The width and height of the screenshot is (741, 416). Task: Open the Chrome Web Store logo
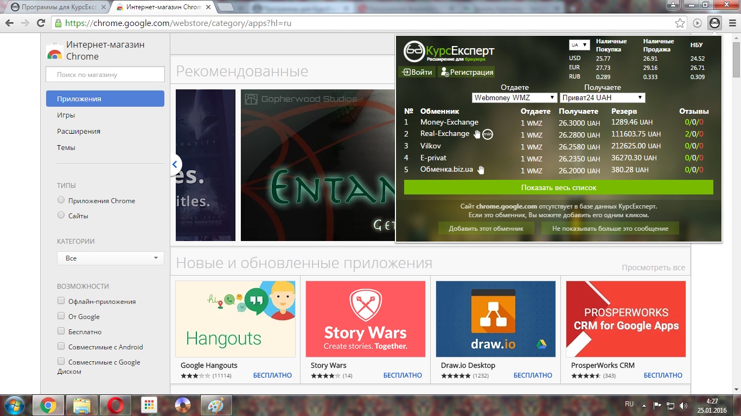click(54, 51)
